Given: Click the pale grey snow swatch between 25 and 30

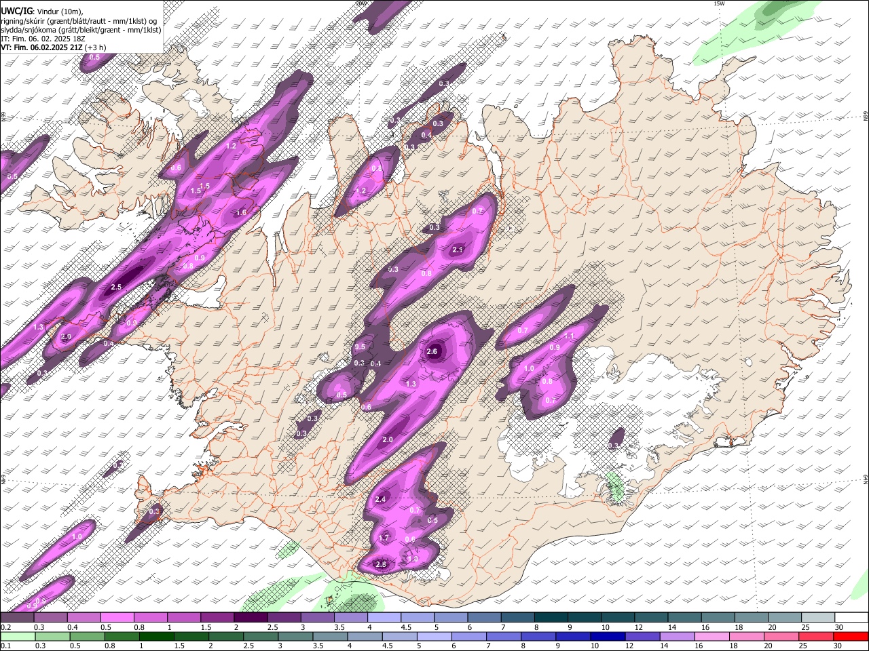Looking at the screenshot, I should [x=817, y=617].
